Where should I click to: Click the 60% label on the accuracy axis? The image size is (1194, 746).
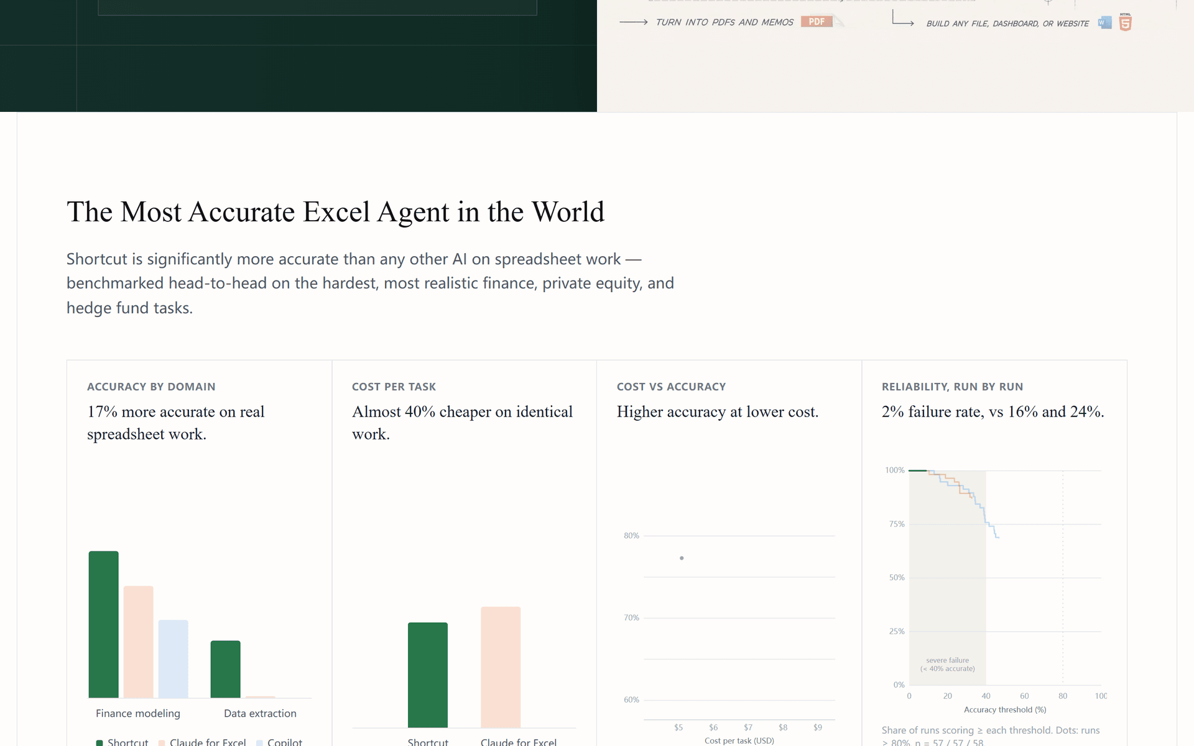click(x=631, y=700)
